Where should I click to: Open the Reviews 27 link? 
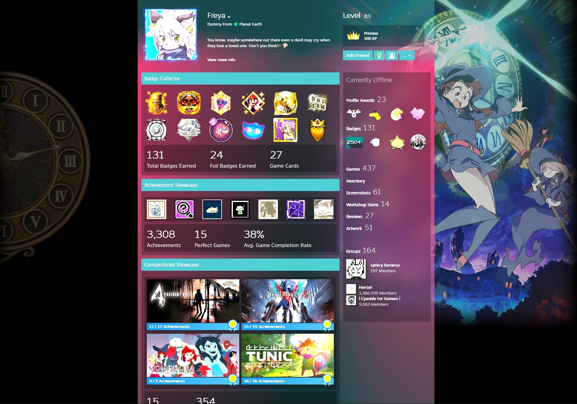[360, 216]
